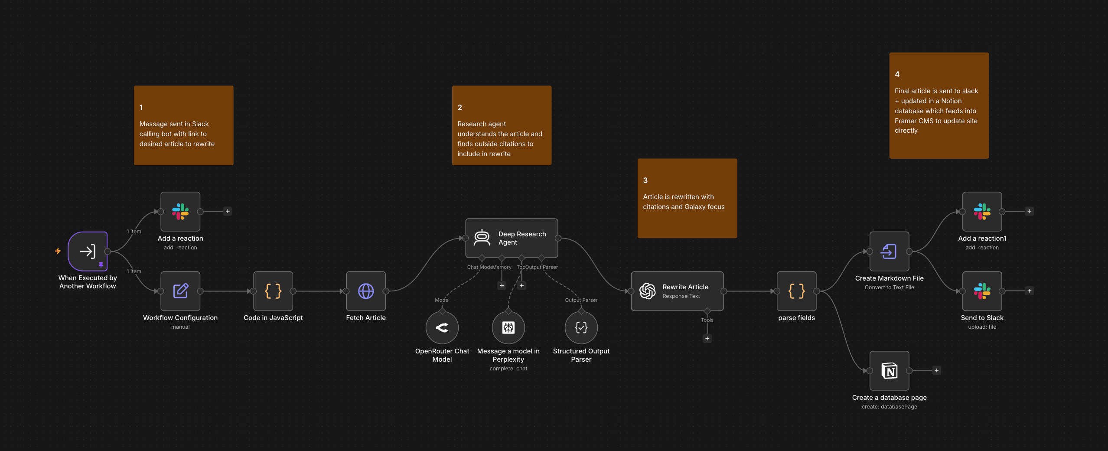Click the "Send to Slack" label
This screenshot has width=1108, height=451.
pyautogui.click(x=982, y=318)
